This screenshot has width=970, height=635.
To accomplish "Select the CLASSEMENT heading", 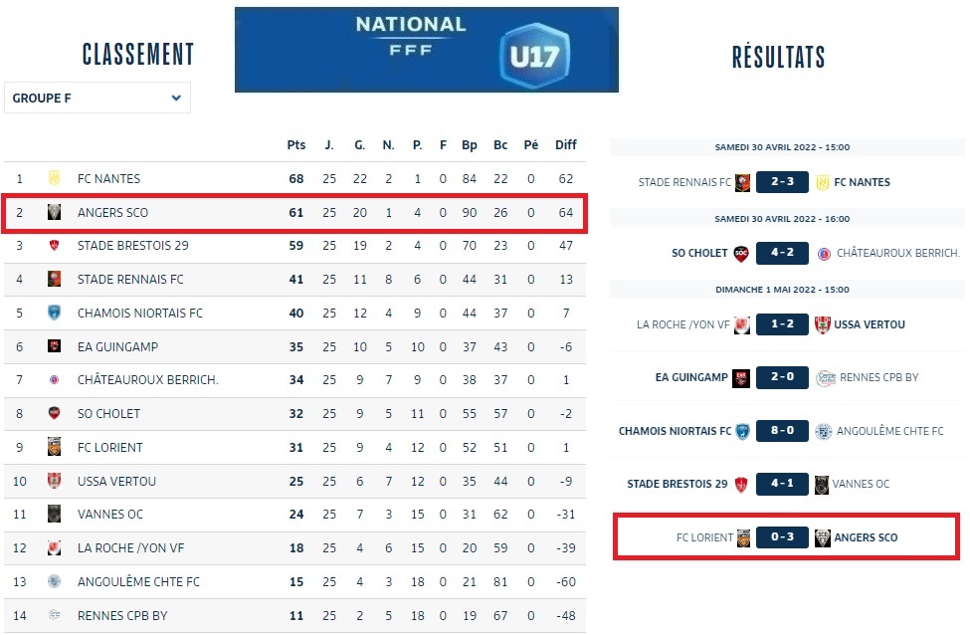I will pyautogui.click(x=138, y=55).
